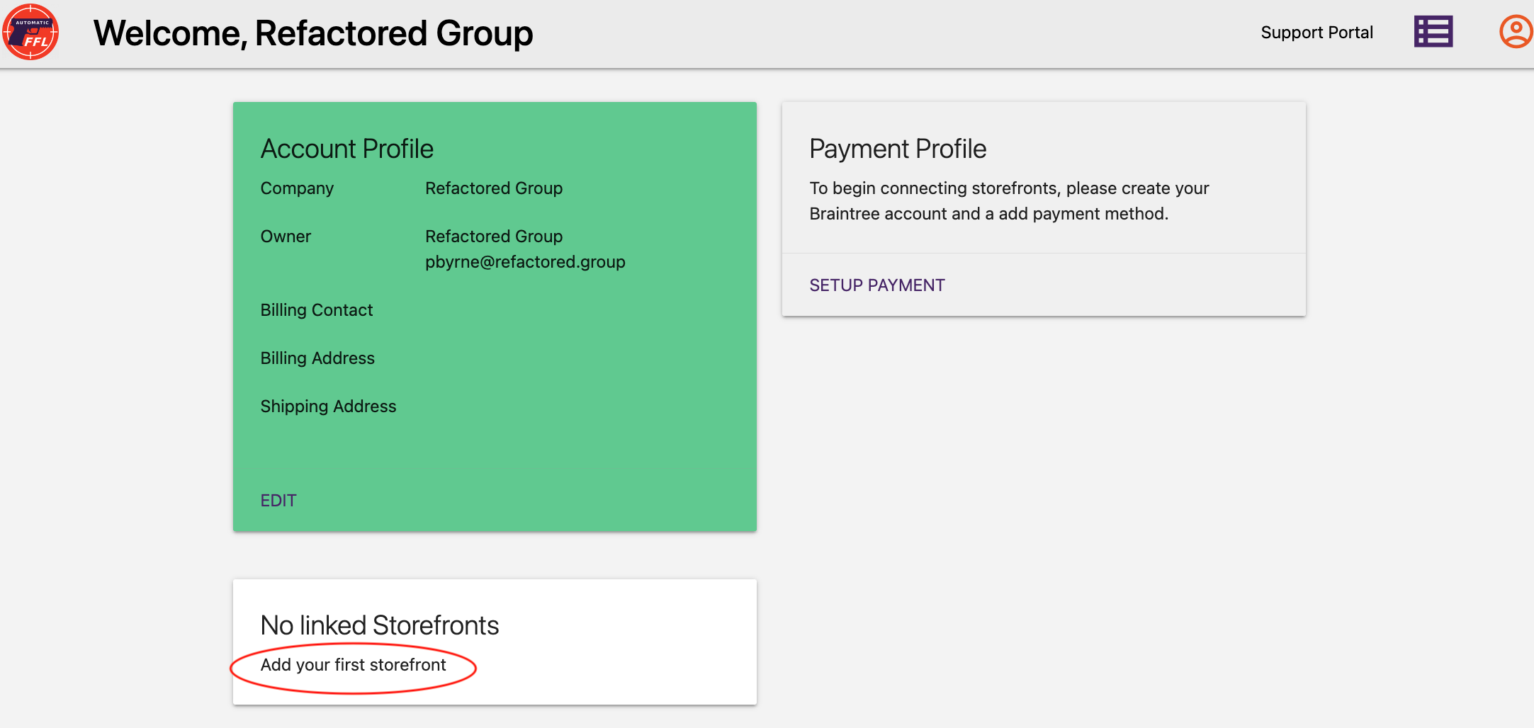
Task: Click the No linked Storefronts heading
Action: [379, 625]
